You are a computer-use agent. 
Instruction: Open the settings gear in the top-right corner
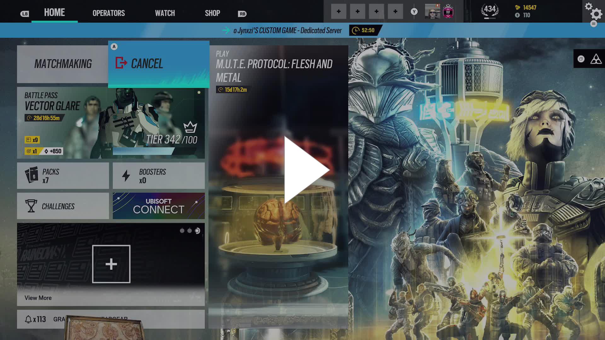[596, 14]
